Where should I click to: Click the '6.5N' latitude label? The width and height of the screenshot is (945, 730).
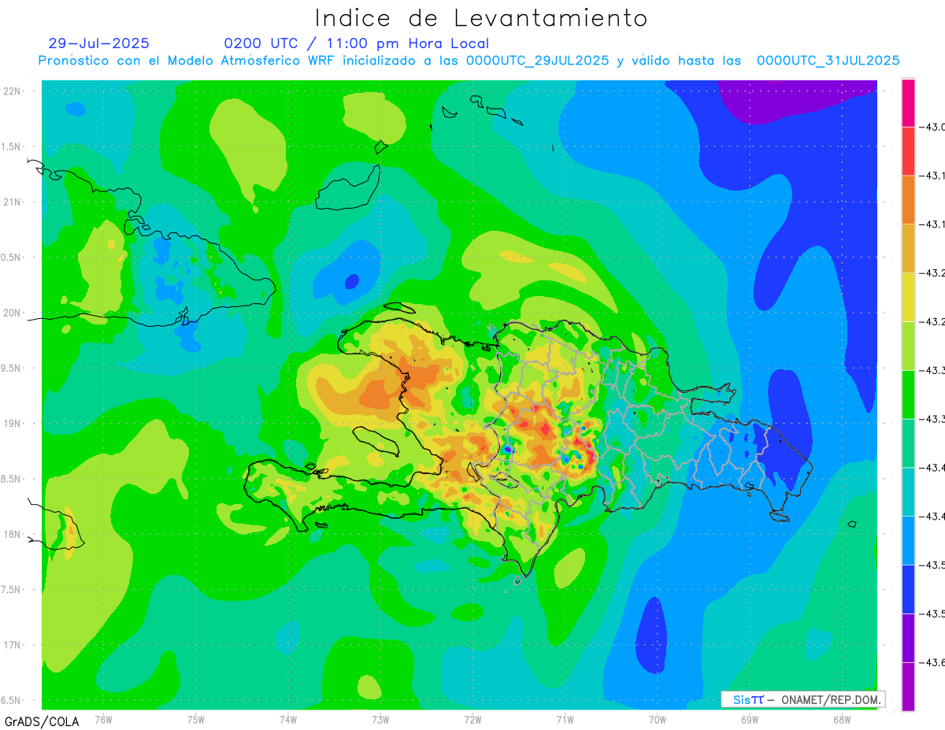tap(11, 700)
